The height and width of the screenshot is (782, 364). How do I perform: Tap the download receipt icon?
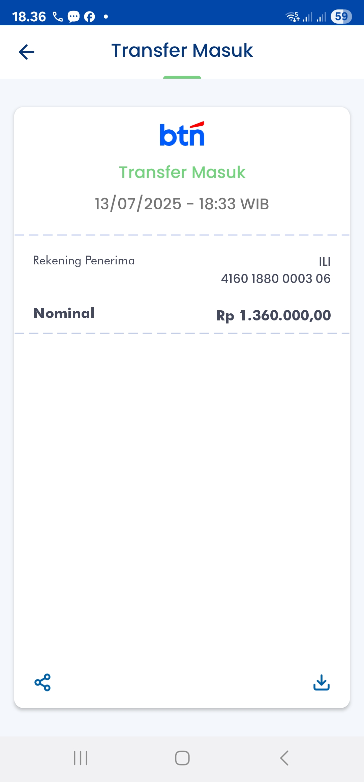321,682
